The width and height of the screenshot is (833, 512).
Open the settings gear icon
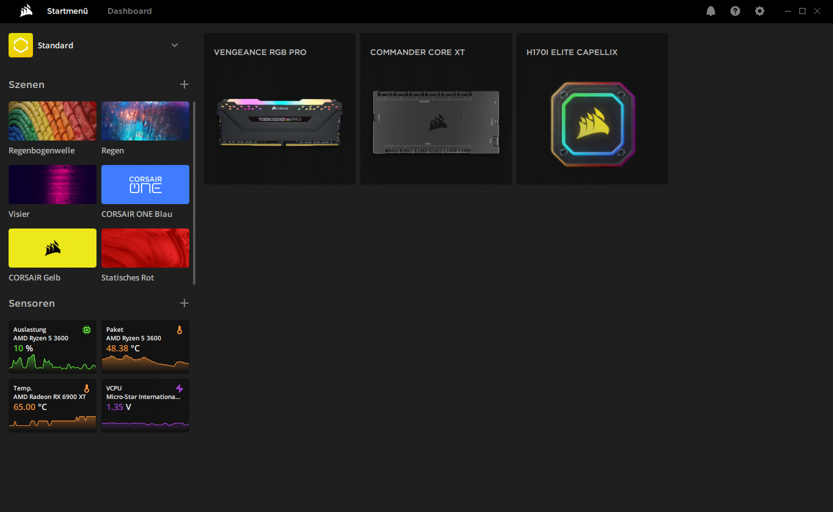coord(760,11)
